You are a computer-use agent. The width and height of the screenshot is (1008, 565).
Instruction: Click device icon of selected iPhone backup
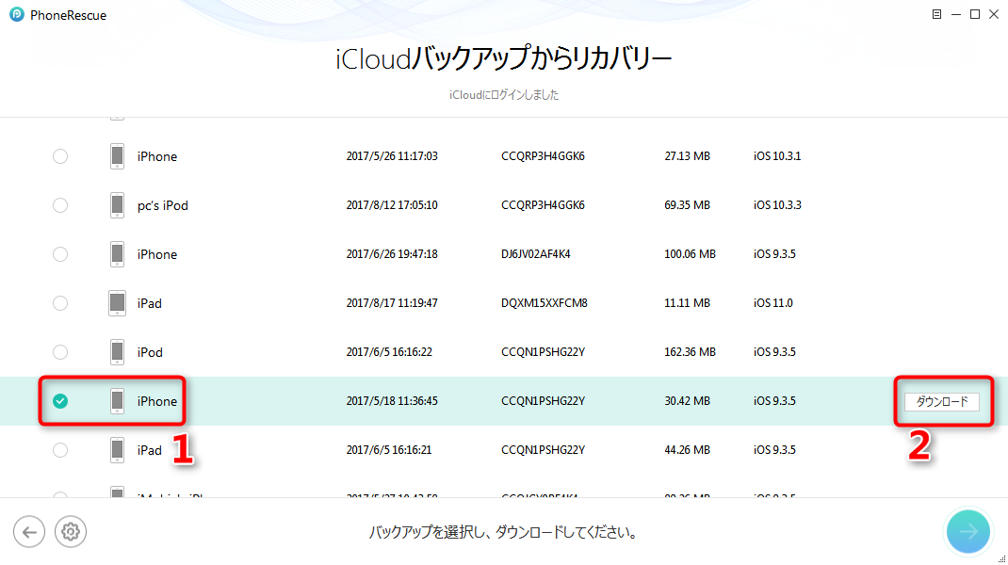117,400
